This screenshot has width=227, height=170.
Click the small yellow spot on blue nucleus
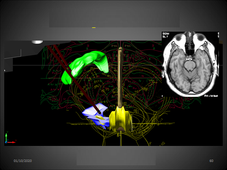click(99, 117)
